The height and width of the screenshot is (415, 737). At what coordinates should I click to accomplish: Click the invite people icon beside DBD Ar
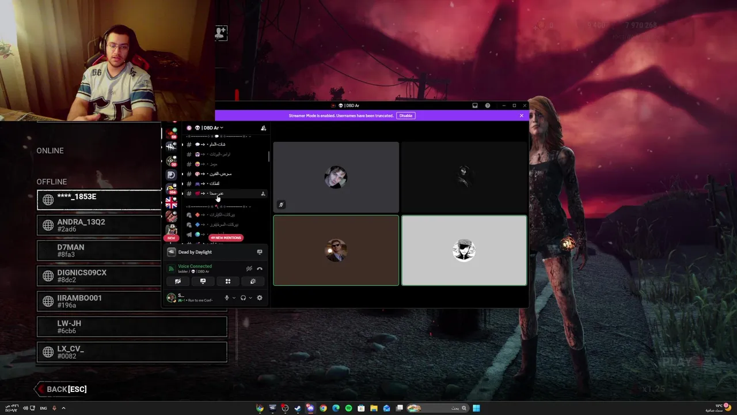click(x=263, y=128)
